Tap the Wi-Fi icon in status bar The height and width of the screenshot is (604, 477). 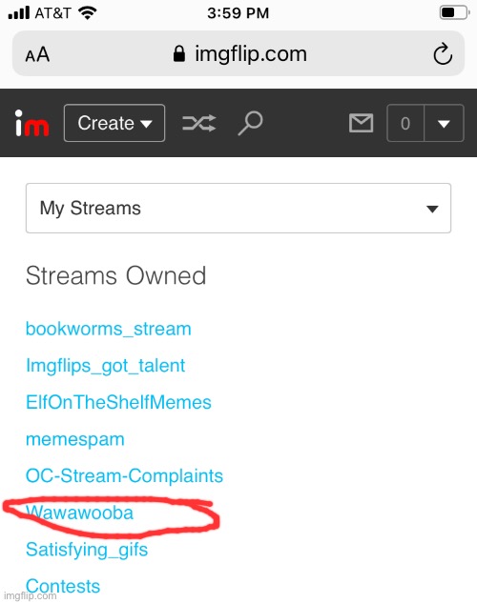pyautogui.click(x=88, y=13)
